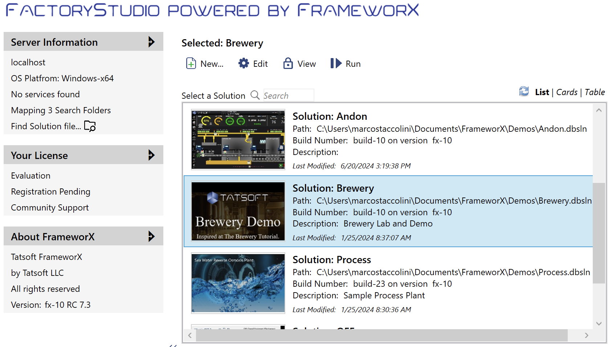
Task: Click the search magnifier icon
Action: [x=255, y=95]
